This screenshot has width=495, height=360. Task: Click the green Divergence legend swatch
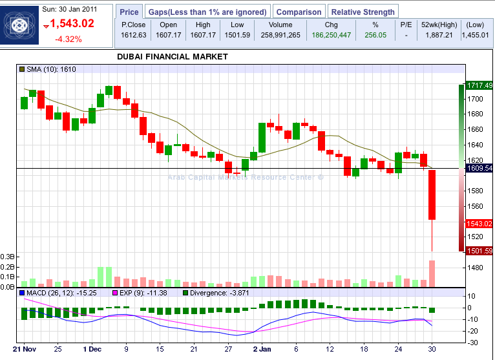point(185,293)
